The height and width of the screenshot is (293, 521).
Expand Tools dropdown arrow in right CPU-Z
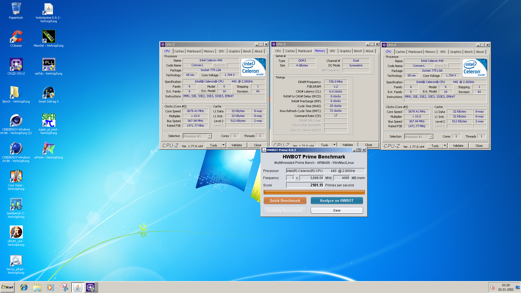point(445,146)
